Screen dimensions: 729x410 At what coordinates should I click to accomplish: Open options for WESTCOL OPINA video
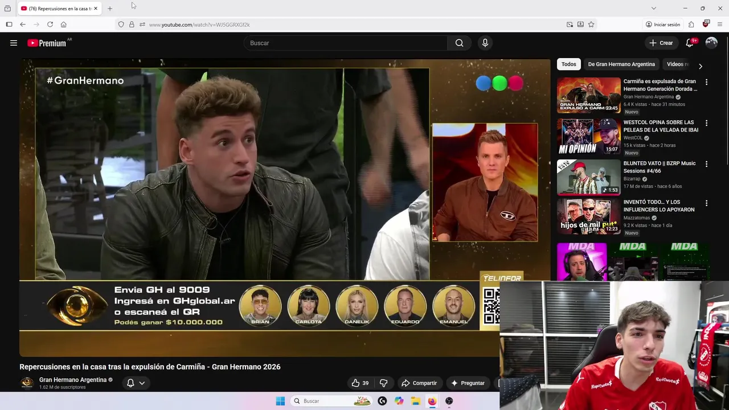pyautogui.click(x=706, y=123)
